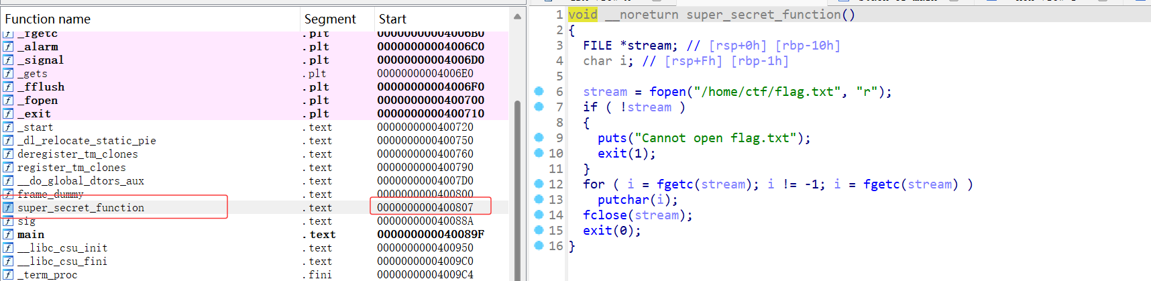Toggle breakpoint dot on line 12 for-loop
This screenshot has width=1151, height=281.
(x=539, y=184)
